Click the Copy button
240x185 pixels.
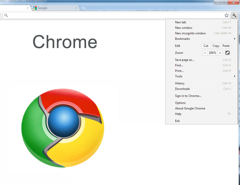click(216, 46)
